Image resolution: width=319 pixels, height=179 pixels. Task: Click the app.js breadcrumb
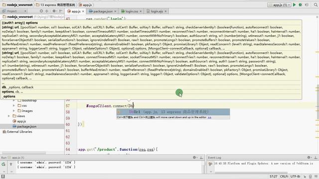[x=85, y=5]
